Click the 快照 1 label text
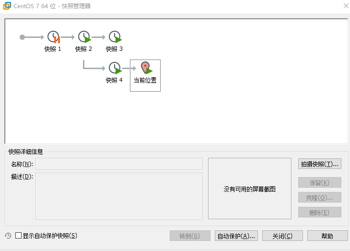The width and height of the screenshot is (350, 251). pyautogui.click(x=53, y=49)
